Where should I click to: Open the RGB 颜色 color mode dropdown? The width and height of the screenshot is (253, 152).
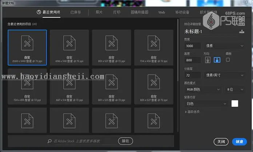[203, 89]
